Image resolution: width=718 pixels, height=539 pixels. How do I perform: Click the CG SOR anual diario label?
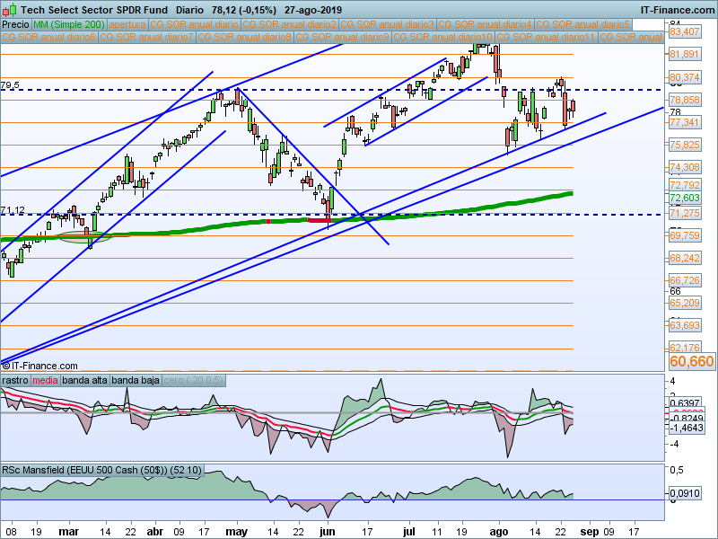click(x=194, y=24)
